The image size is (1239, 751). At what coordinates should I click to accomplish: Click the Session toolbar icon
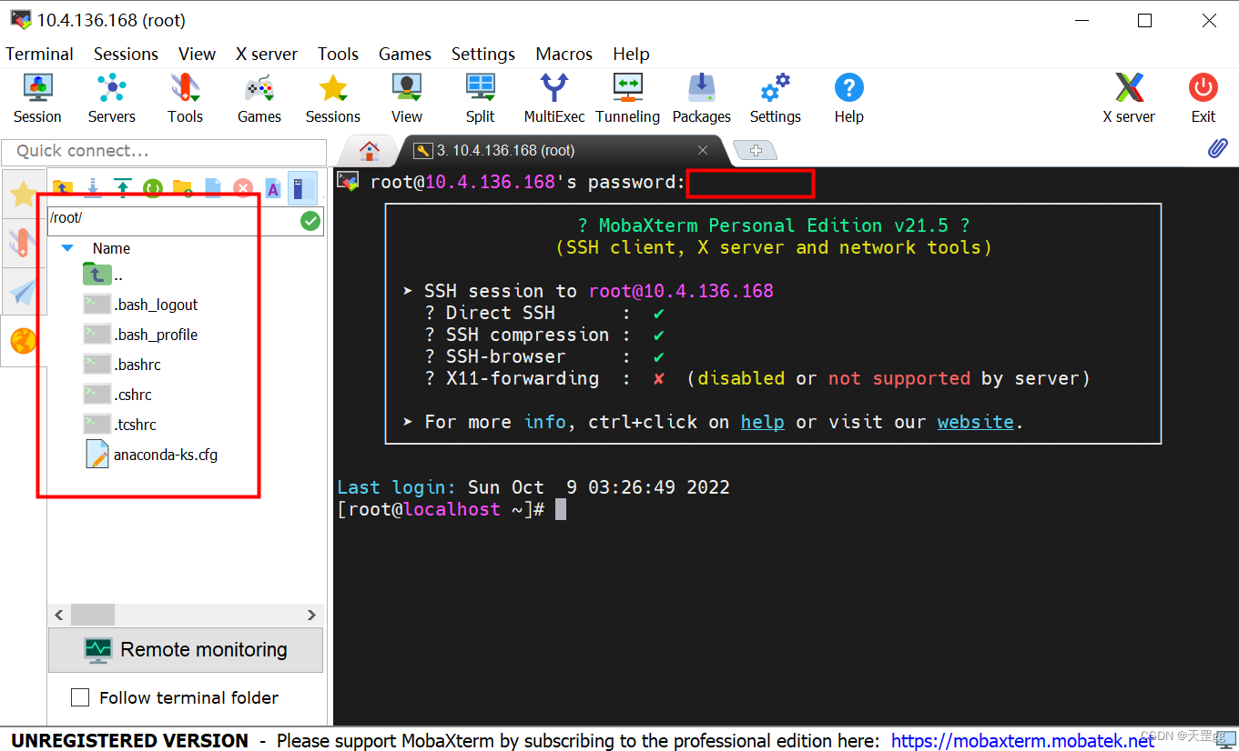pos(37,98)
